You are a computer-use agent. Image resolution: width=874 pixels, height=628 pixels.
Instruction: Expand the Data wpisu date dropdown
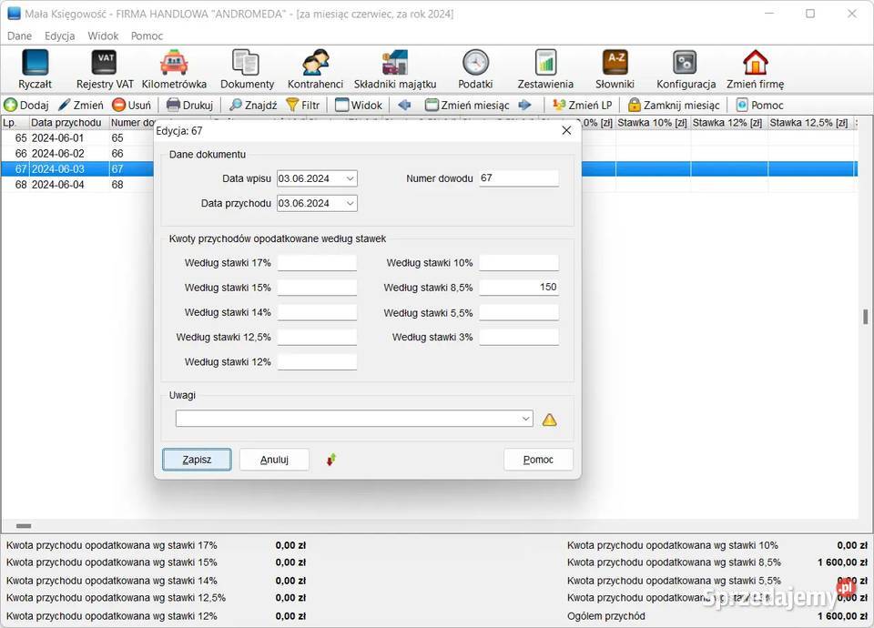(350, 178)
